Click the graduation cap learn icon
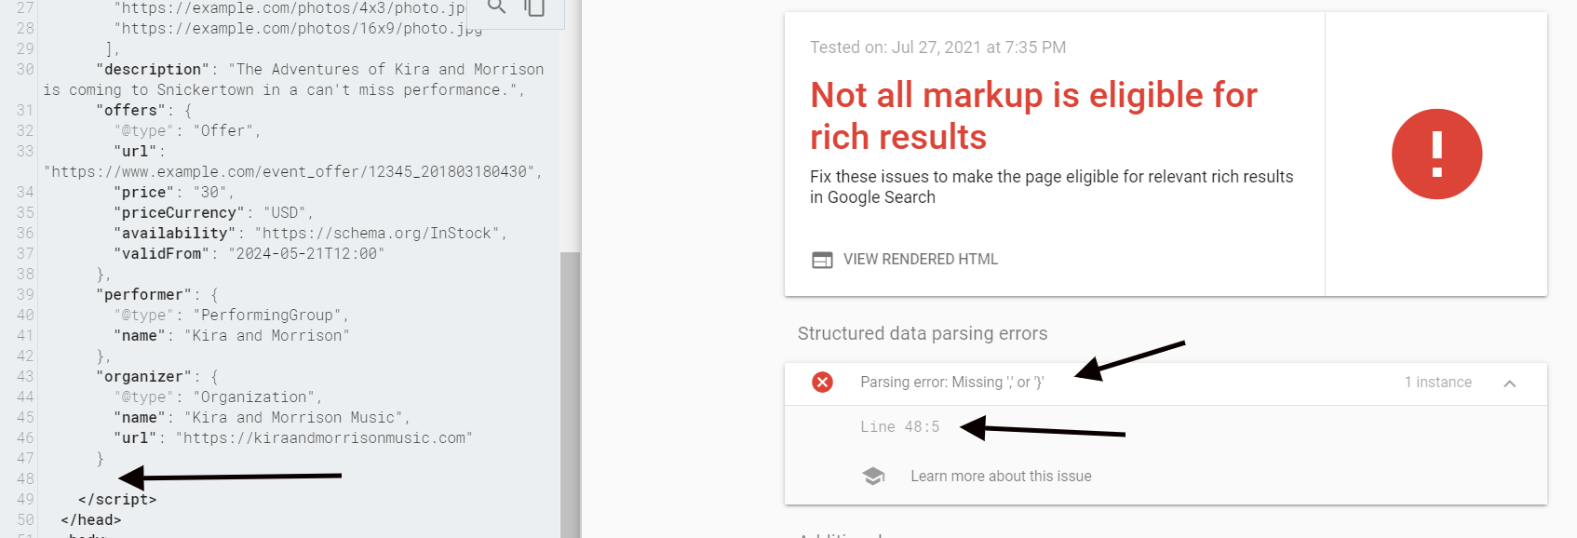 [873, 477]
